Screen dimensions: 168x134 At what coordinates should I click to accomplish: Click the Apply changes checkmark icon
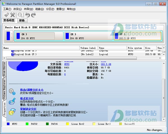click(7, 15)
